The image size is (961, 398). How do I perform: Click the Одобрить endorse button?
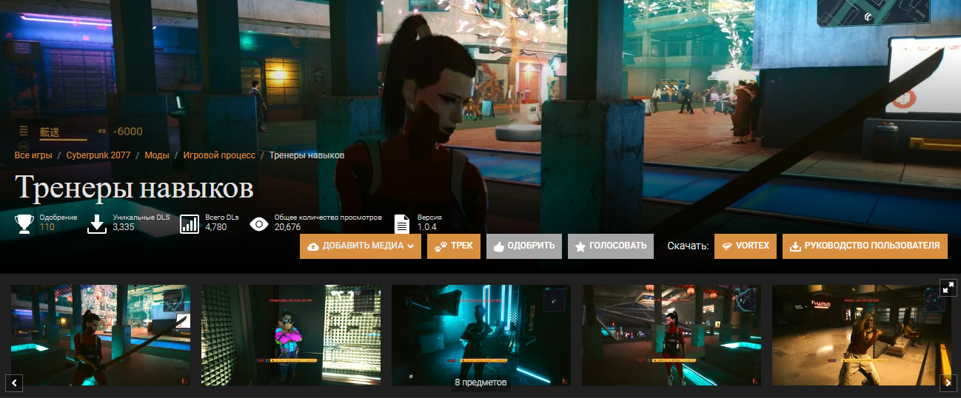pos(524,246)
